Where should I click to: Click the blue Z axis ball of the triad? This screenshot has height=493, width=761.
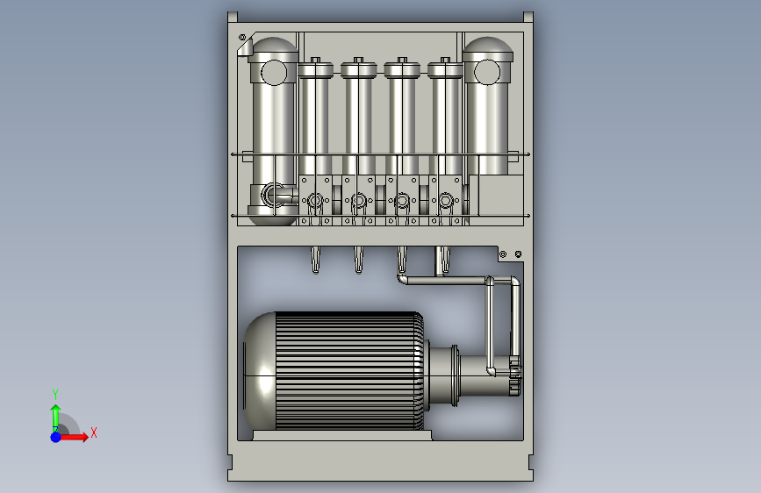pyautogui.click(x=55, y=437)
